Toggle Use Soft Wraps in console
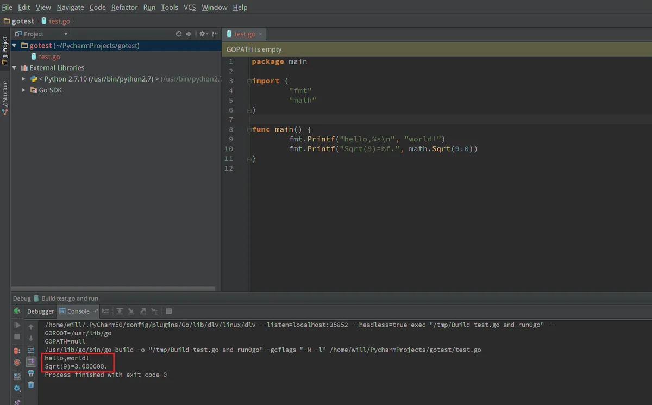Screen dimensions: 652x405 31,350
